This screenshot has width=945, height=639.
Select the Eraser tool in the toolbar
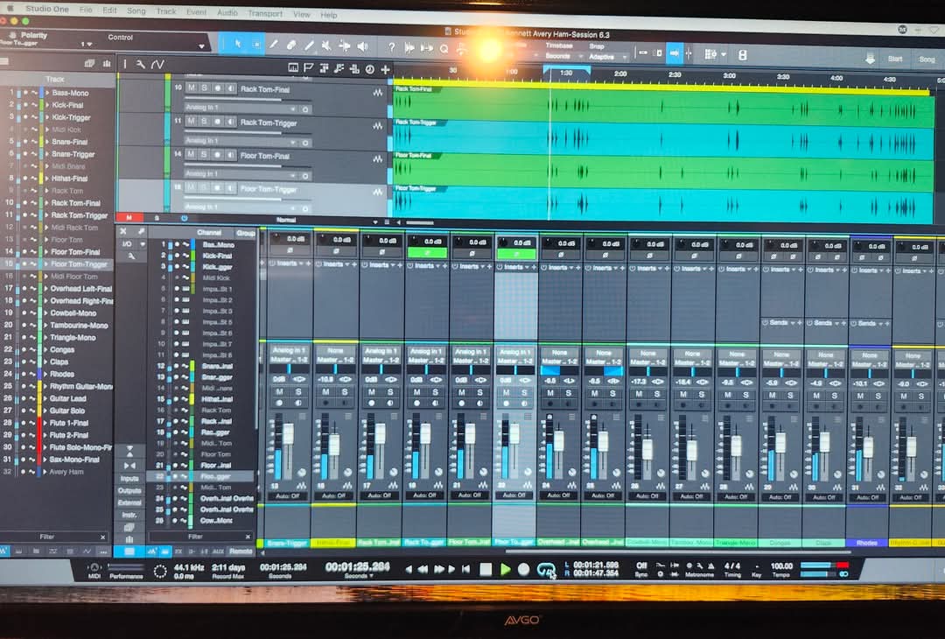291,46
